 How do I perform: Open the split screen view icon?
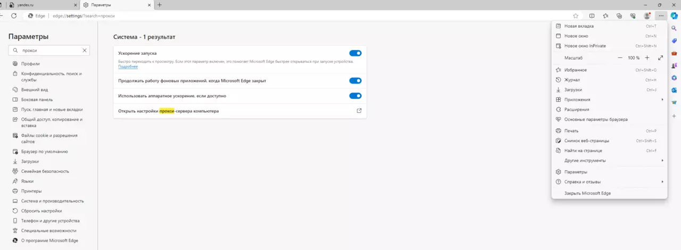click(x=592, y=16)
